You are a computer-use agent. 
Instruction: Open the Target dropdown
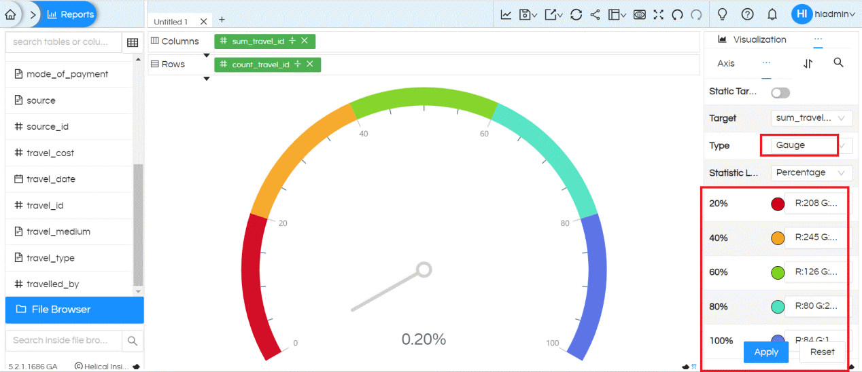[x=812, y=118]
